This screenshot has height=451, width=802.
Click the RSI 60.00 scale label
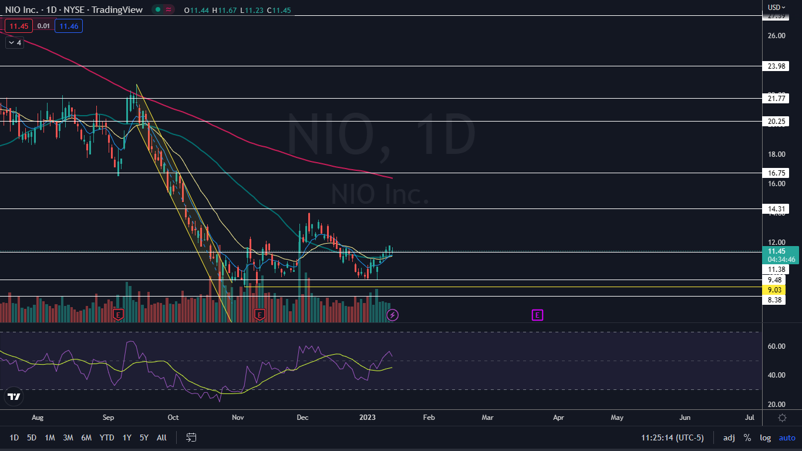776,346
